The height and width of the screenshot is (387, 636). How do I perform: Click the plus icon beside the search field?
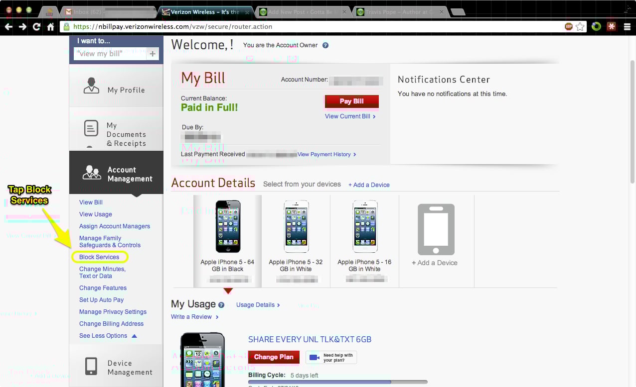153,53
